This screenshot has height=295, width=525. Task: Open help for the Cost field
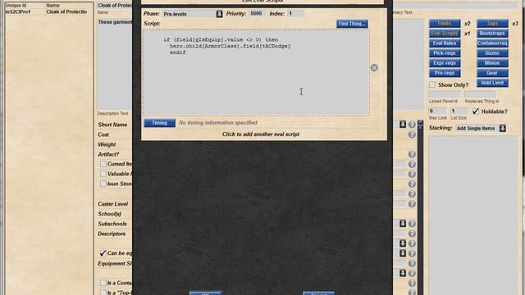pyautogui.click(x=412, y=134)
